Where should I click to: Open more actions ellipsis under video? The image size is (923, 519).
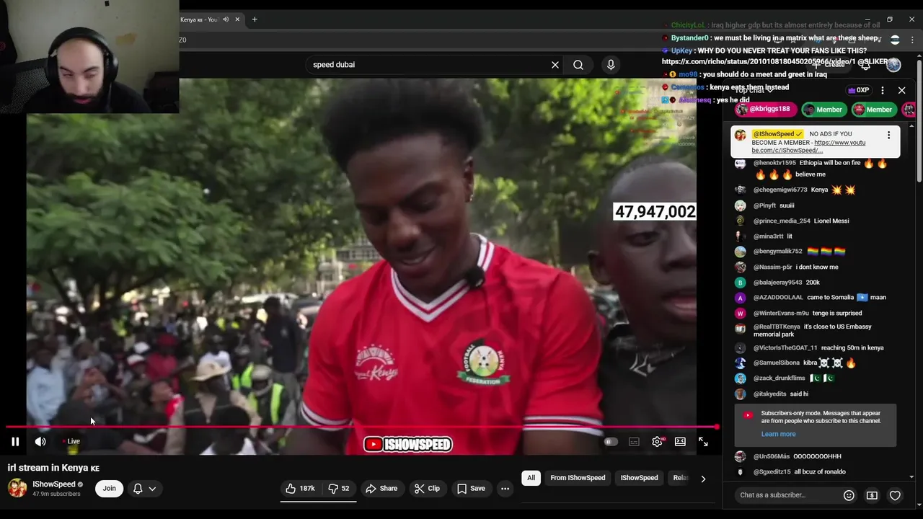pyautogui.click(x=505, y=489)
